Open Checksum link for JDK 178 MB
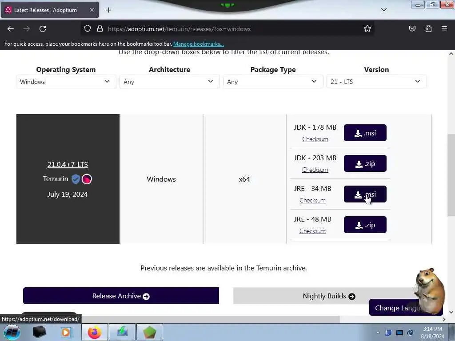The height and width of the screenshot is (341, 455). tap(315, 139)
